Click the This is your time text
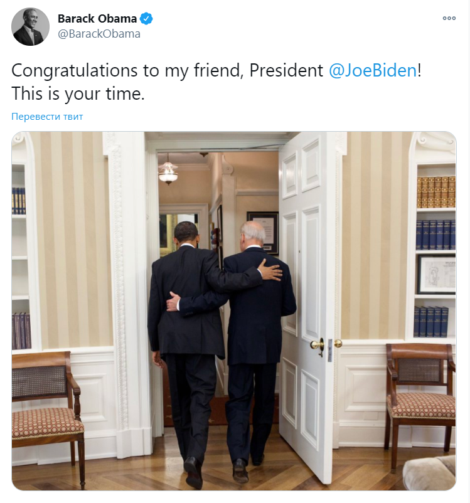470x503 pixels. pos(78,94)
